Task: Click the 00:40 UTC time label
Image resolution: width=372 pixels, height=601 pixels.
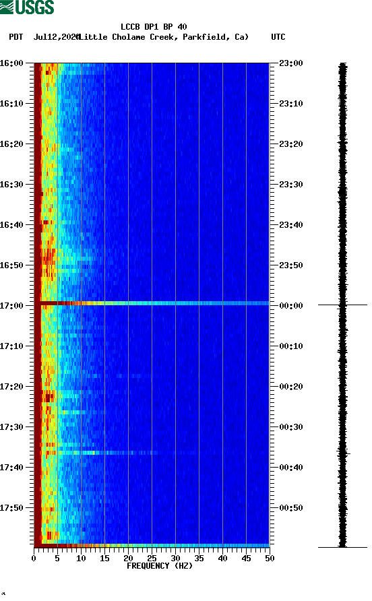Action: 291,467
